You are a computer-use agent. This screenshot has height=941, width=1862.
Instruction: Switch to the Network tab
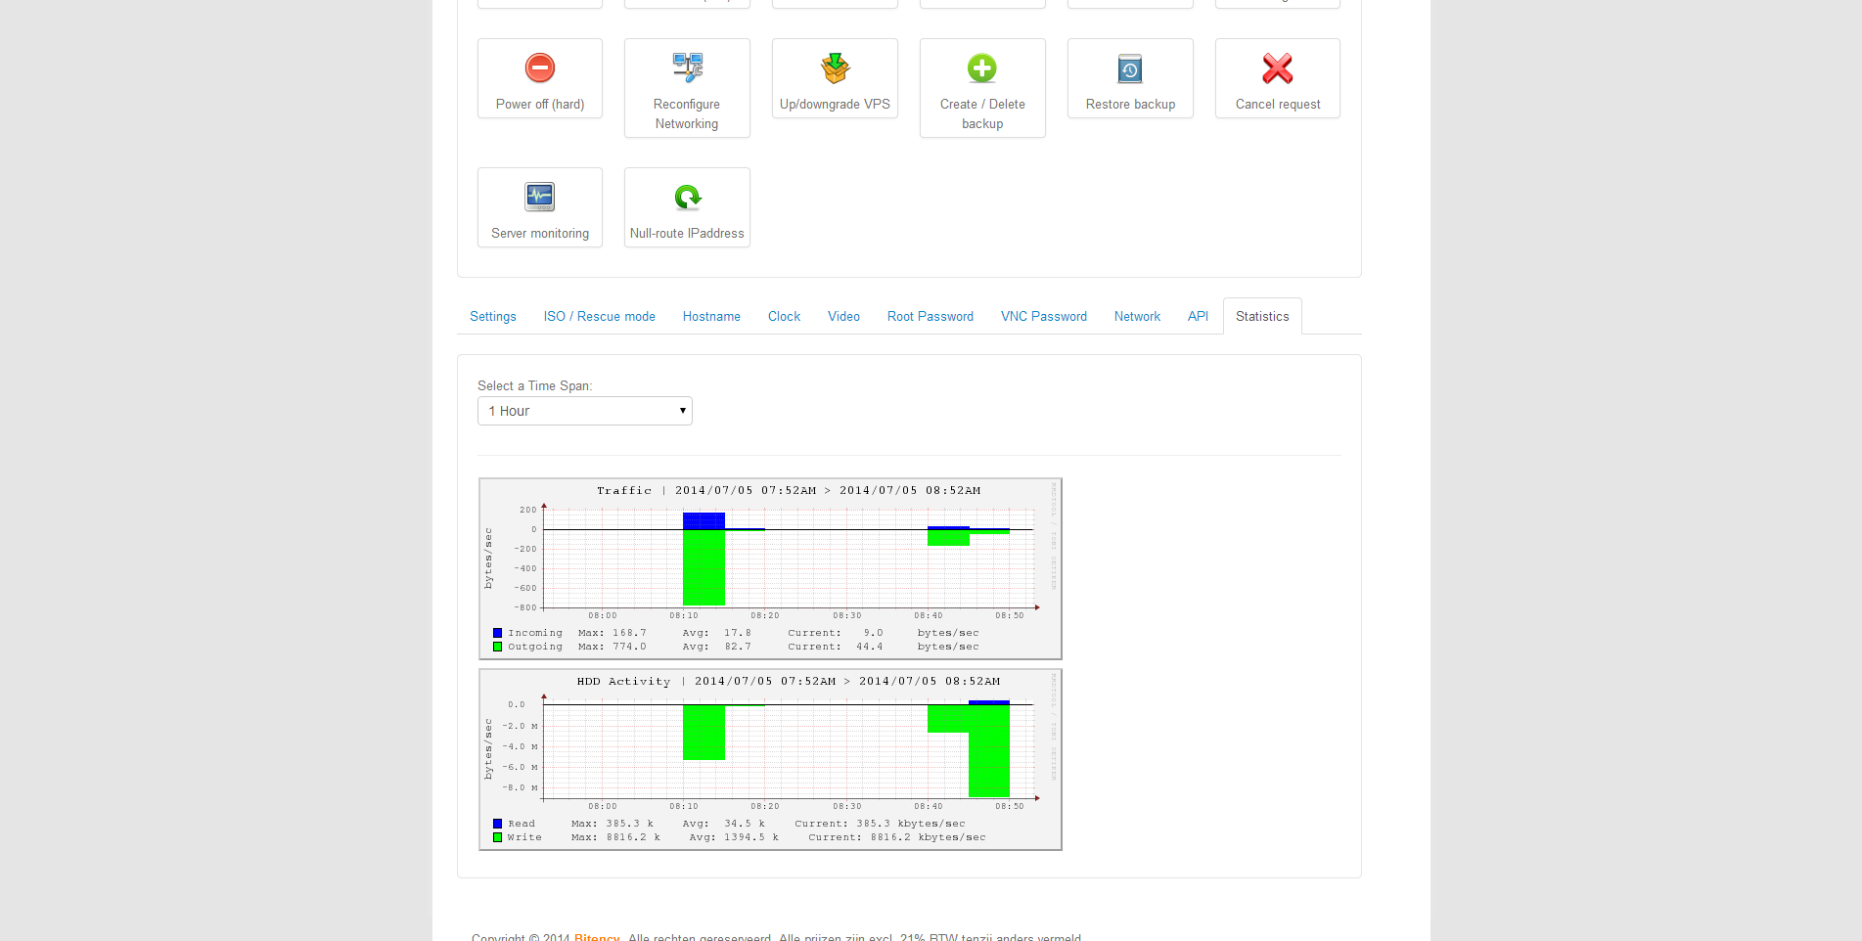coord(1137,317)
